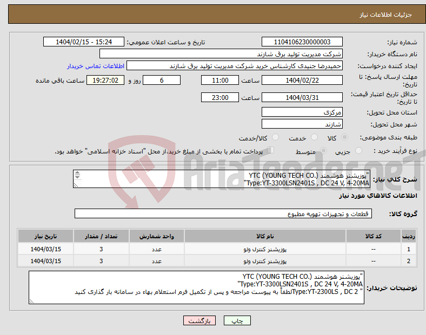
Task: Click the تاریخ نیاز column header
Action: (45, 236)
